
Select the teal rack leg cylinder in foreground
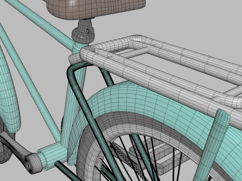point(213,144)
